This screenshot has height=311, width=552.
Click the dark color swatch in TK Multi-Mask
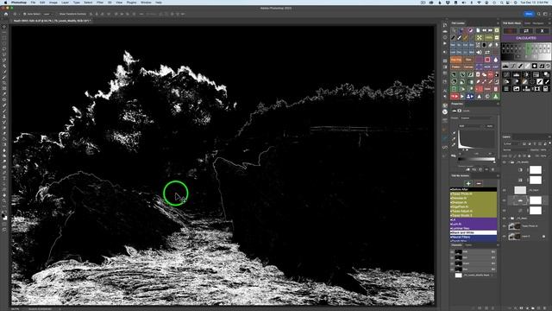pos(510,31)
